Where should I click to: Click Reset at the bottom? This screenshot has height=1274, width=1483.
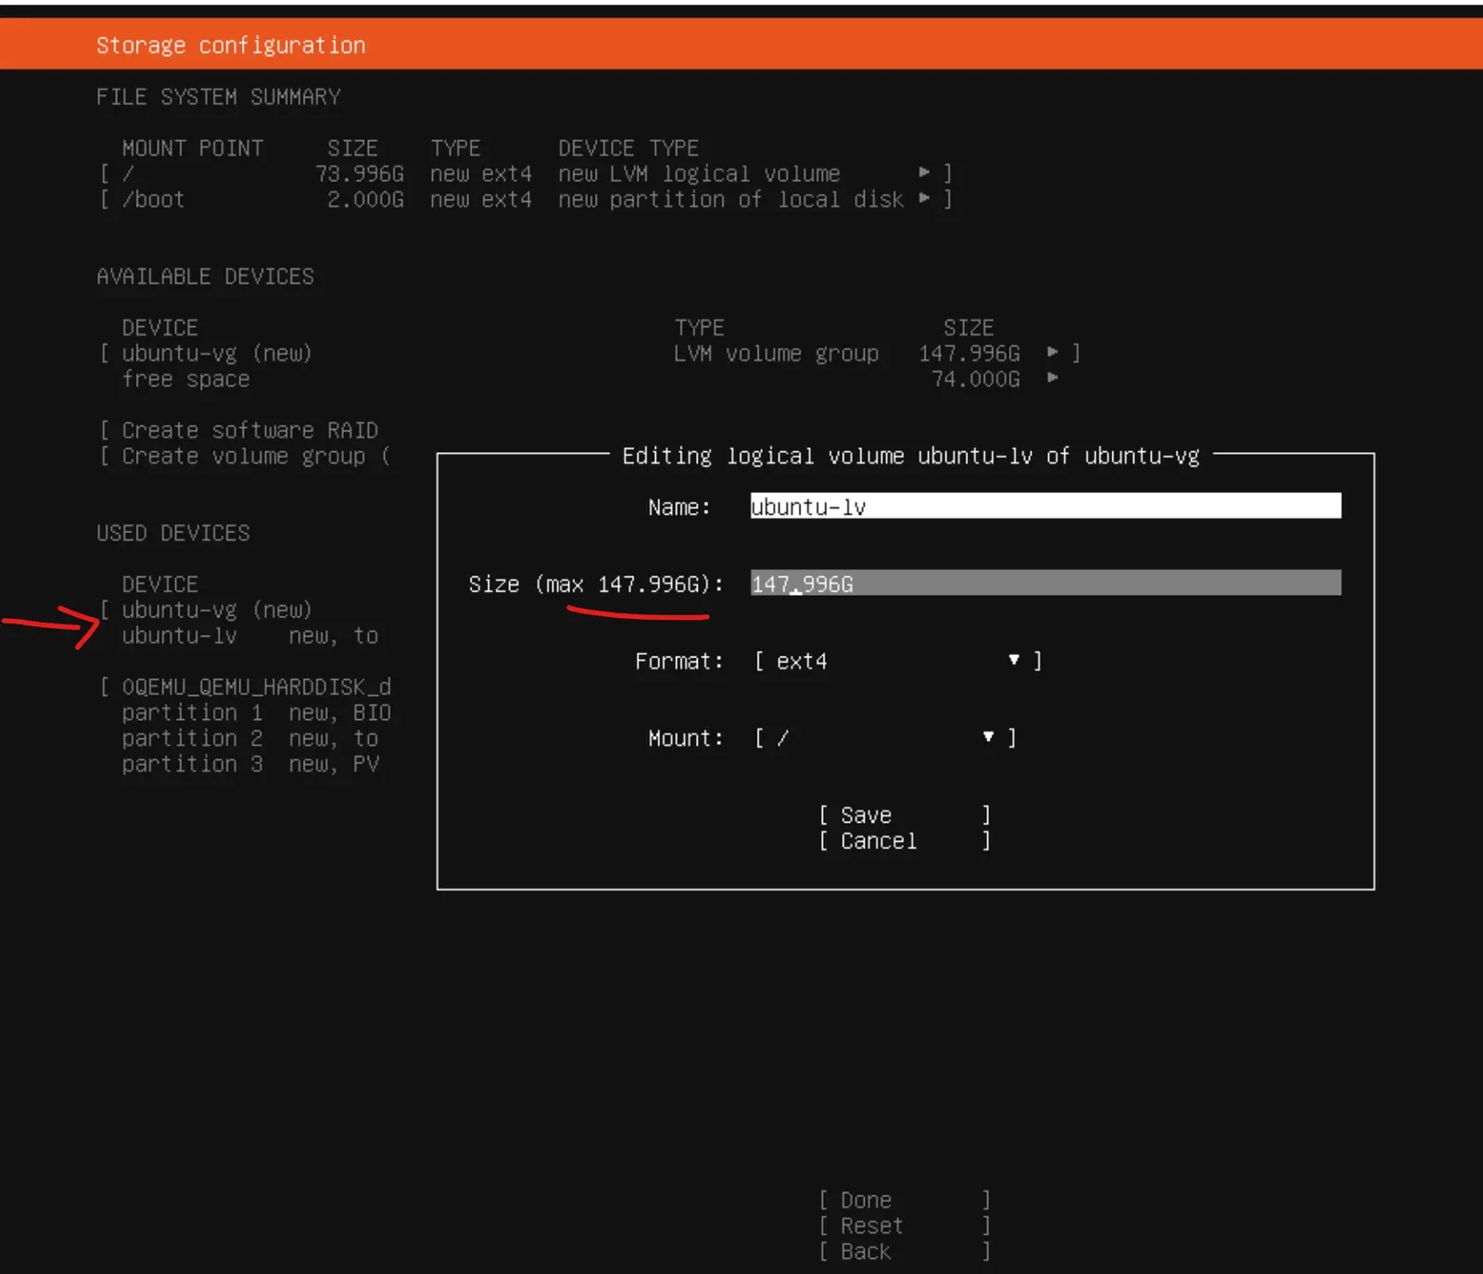coord(905,1226)
